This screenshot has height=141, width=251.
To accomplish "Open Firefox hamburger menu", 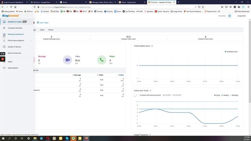I will click(x=248, y=7).
